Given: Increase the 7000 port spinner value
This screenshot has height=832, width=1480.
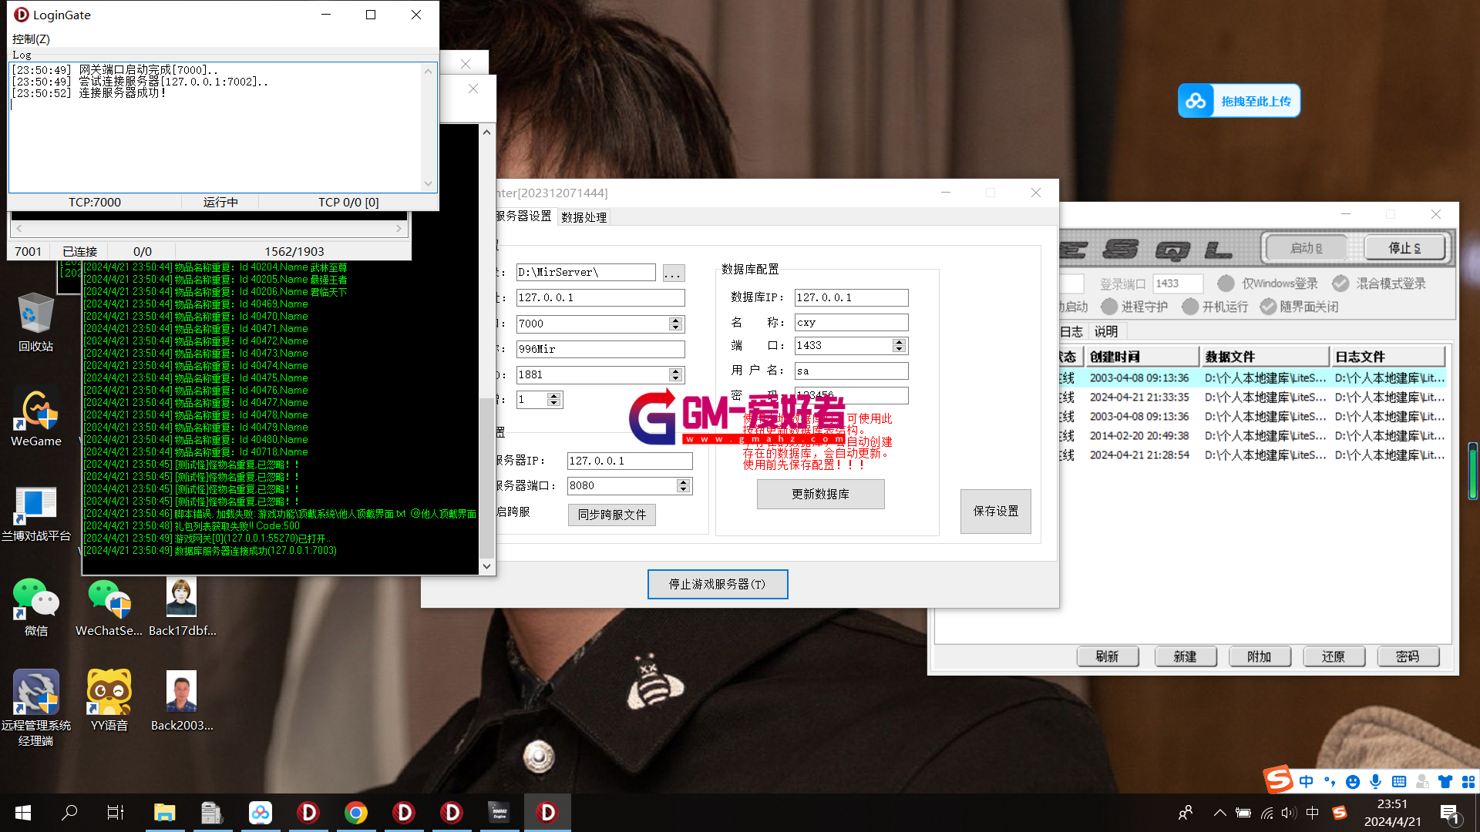Looking at the screenshot, I should [x=676, y=320].
